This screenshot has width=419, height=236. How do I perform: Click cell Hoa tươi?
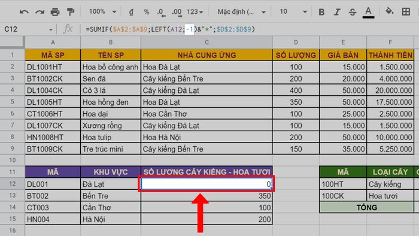point(390,196)
